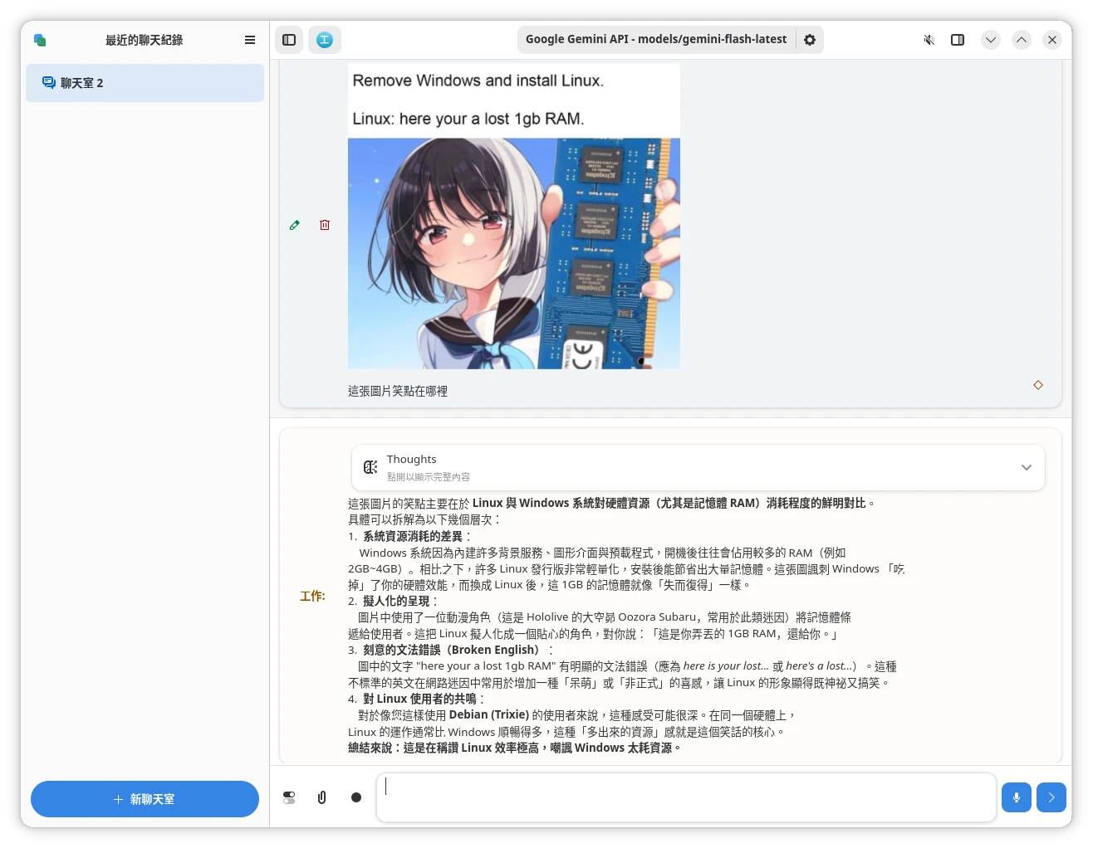Toggle the right side panel layout
The image size is (1093, 848).
tap(958, 40)
